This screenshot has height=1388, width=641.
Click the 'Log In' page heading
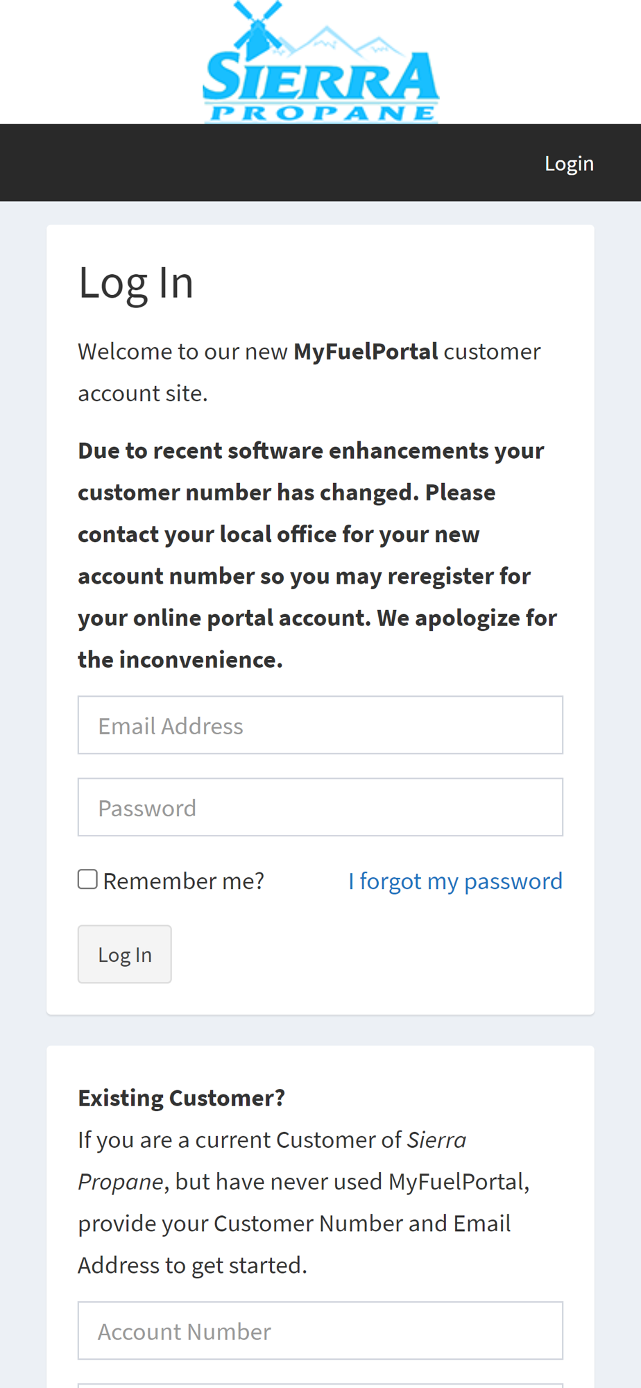[x=136, y=283]
